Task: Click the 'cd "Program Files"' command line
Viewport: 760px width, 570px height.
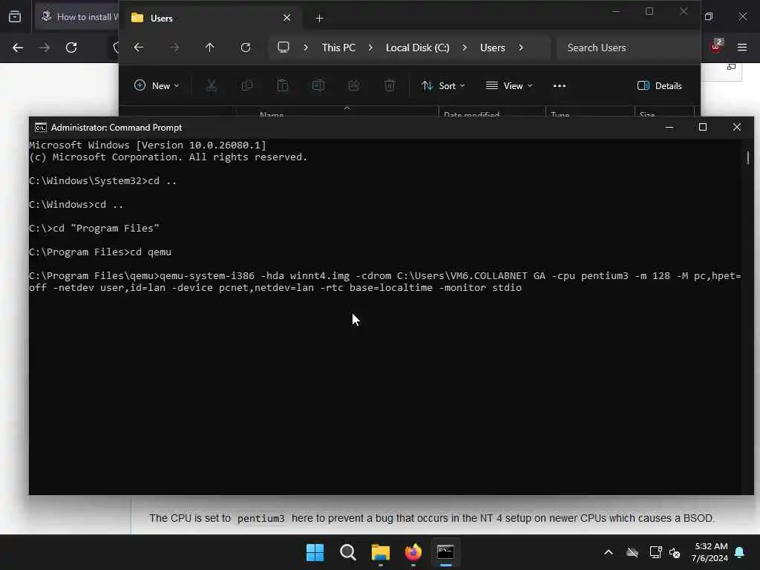Action: pyautogui.click(x=94, y=229)
